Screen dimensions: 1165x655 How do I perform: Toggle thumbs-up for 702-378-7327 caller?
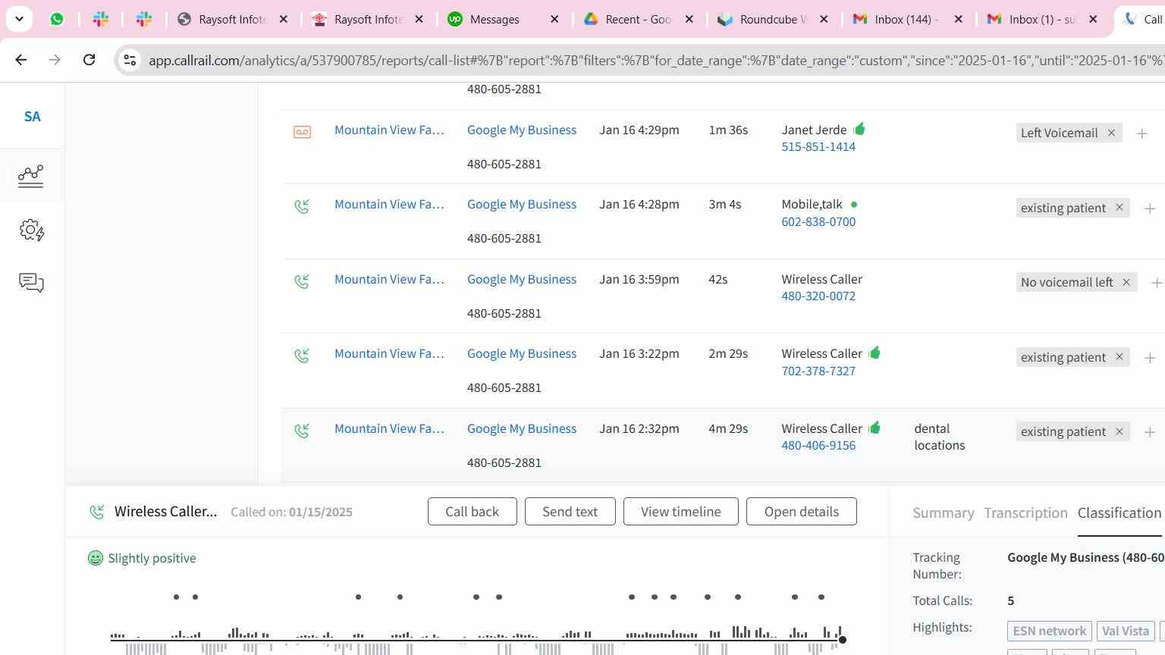875,353
